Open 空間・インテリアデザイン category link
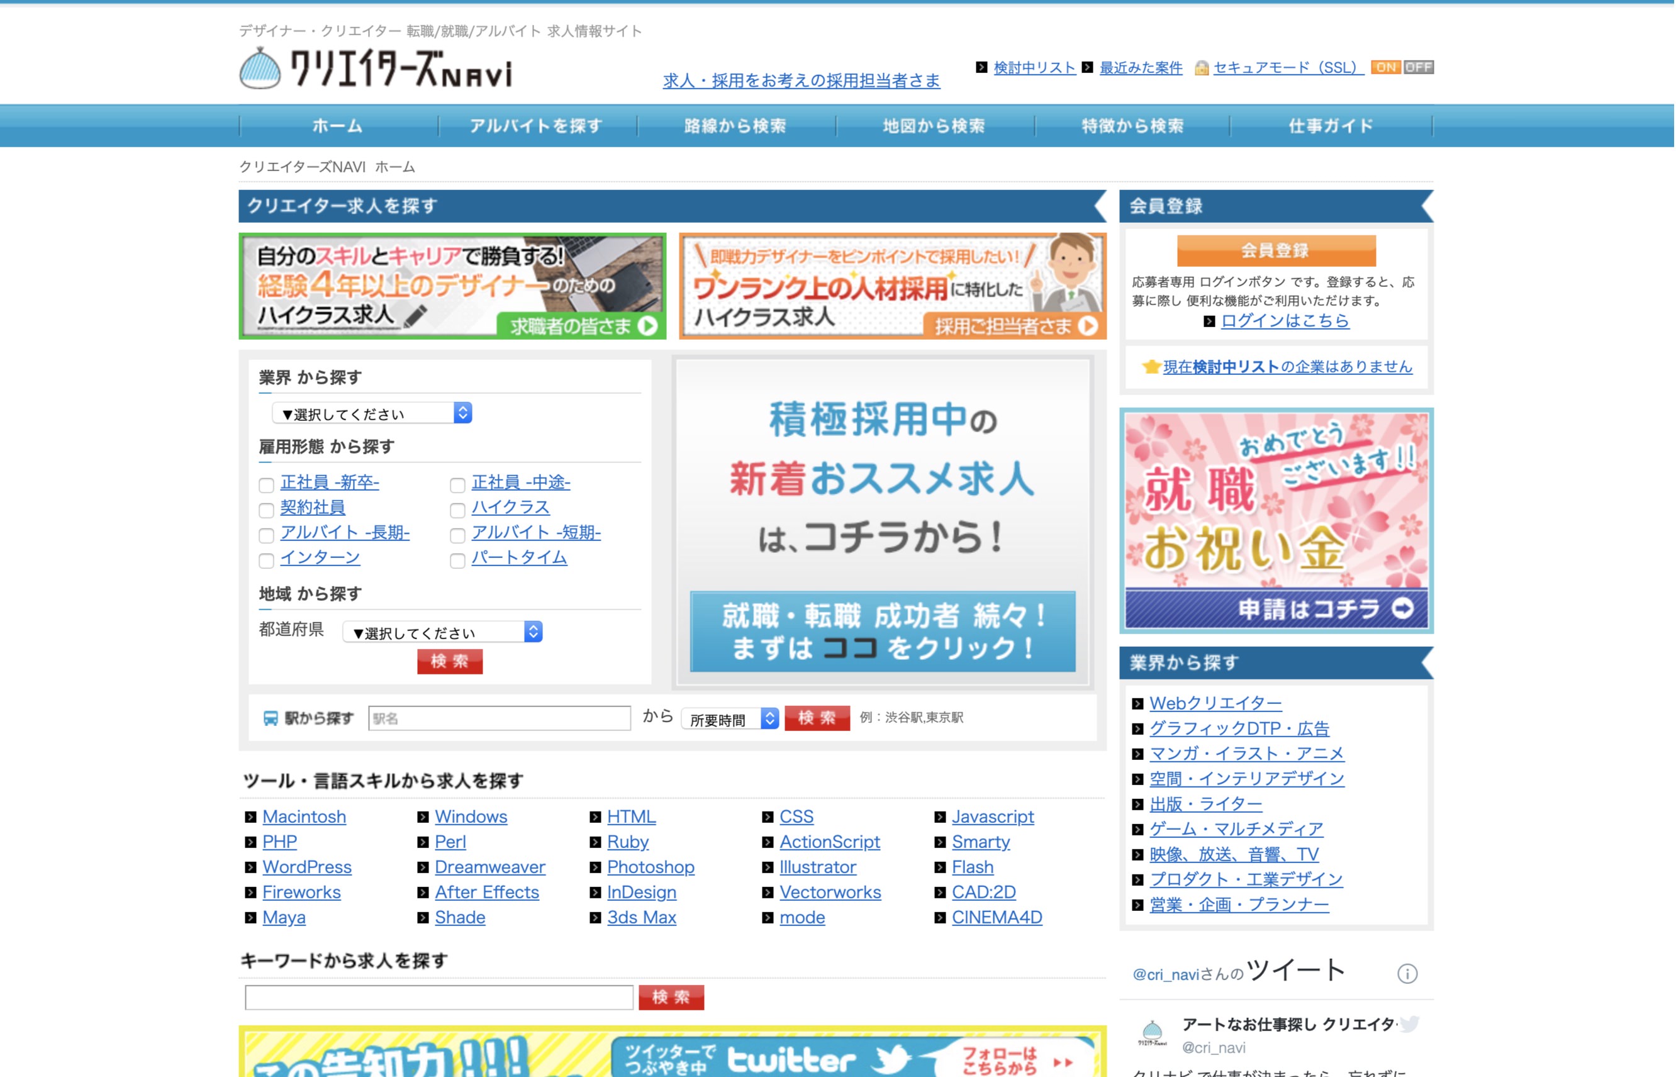This screenshot has height=1077, width=1676. pyautogui.click(x=1247, y=779)
